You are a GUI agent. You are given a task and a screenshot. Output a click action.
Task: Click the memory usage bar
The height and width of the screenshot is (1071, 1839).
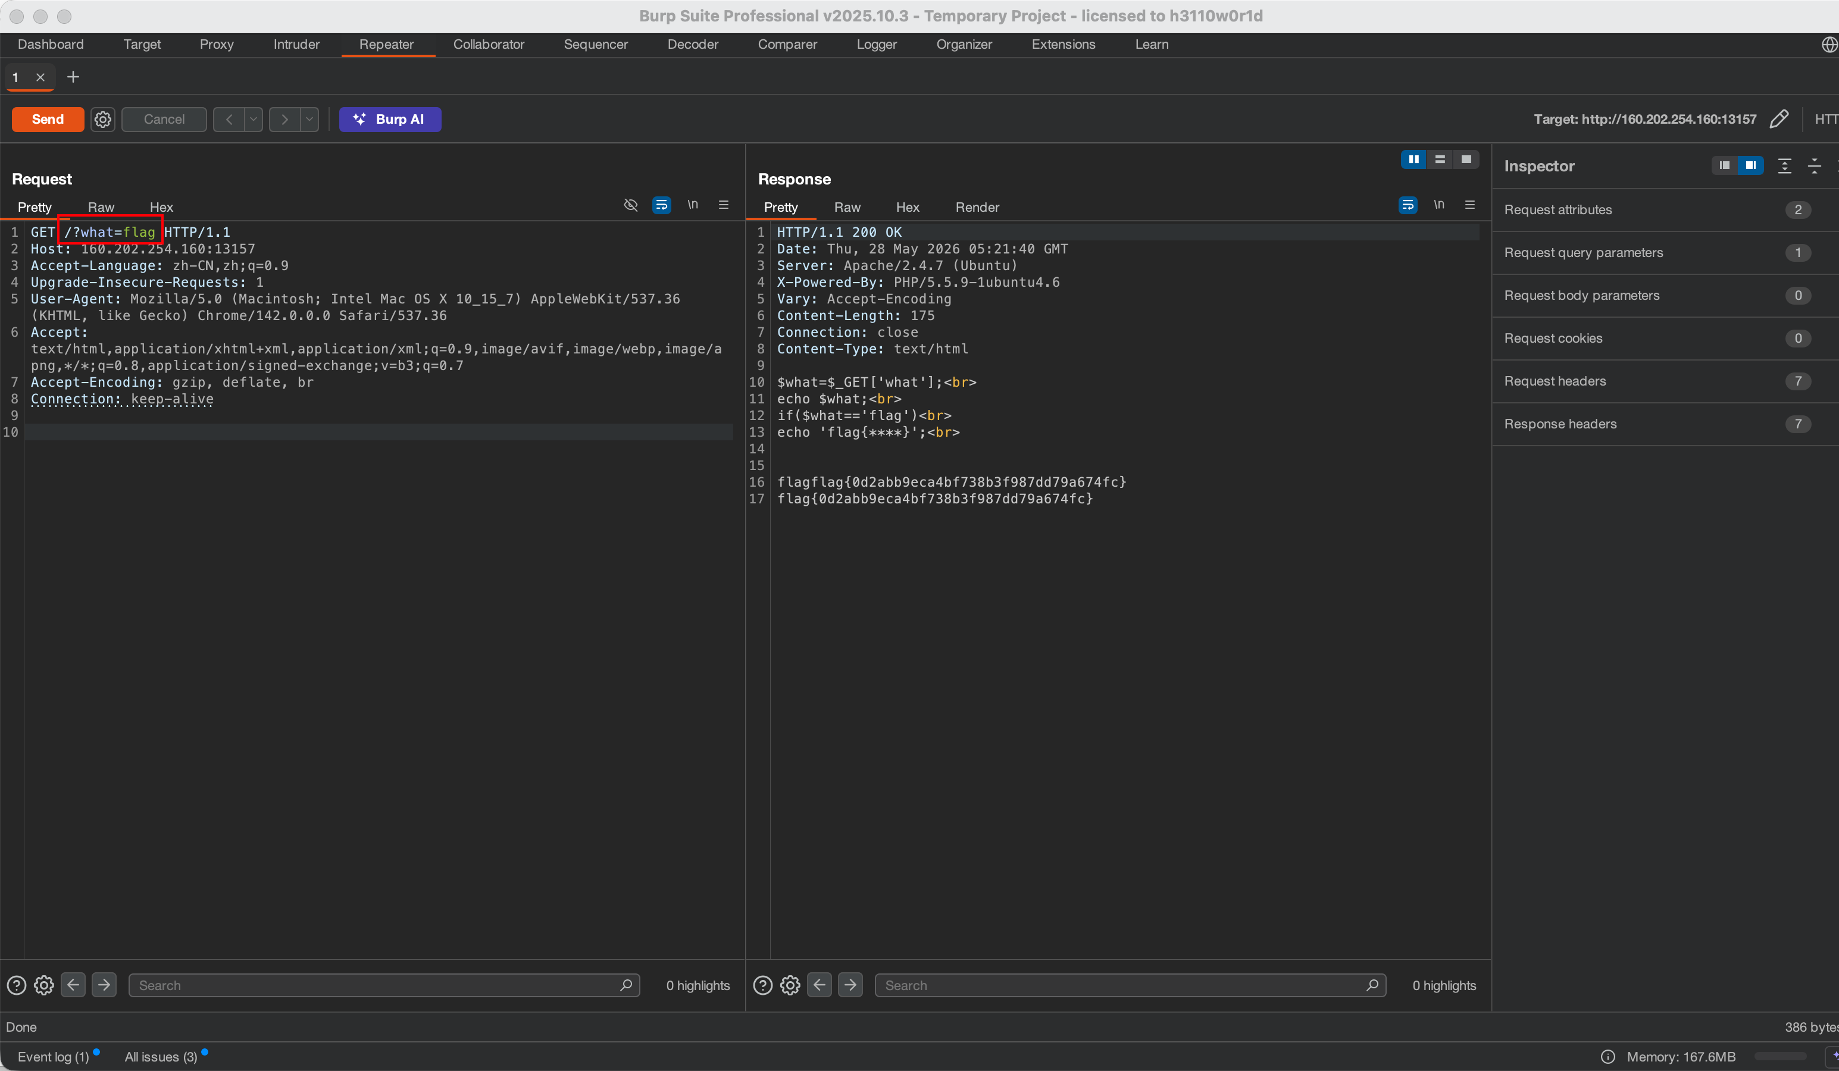1781,1056
